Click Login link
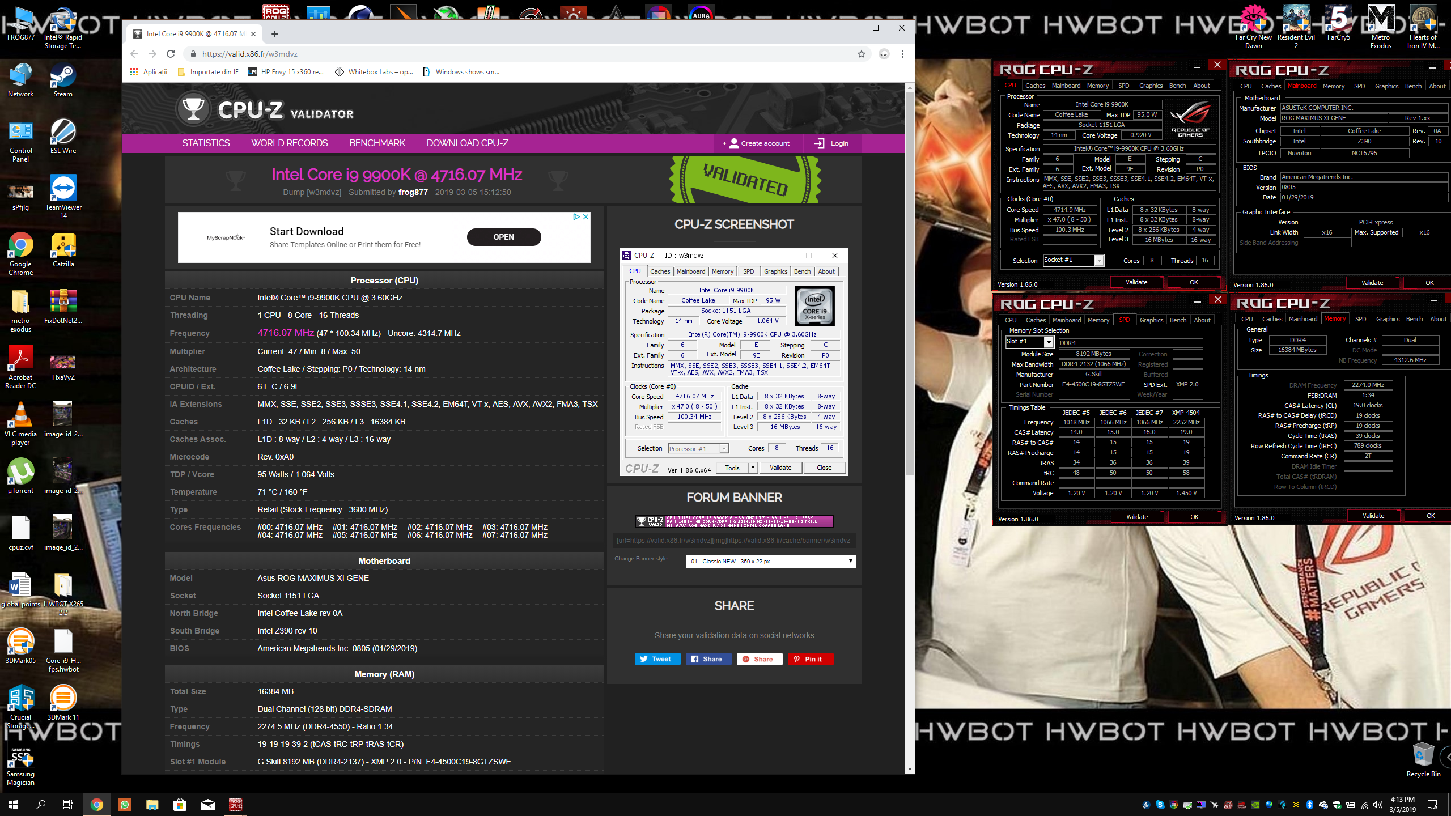 [x=831, y=143]
